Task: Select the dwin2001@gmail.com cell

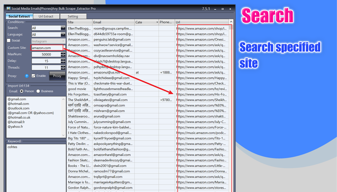Action: (113, 166)
